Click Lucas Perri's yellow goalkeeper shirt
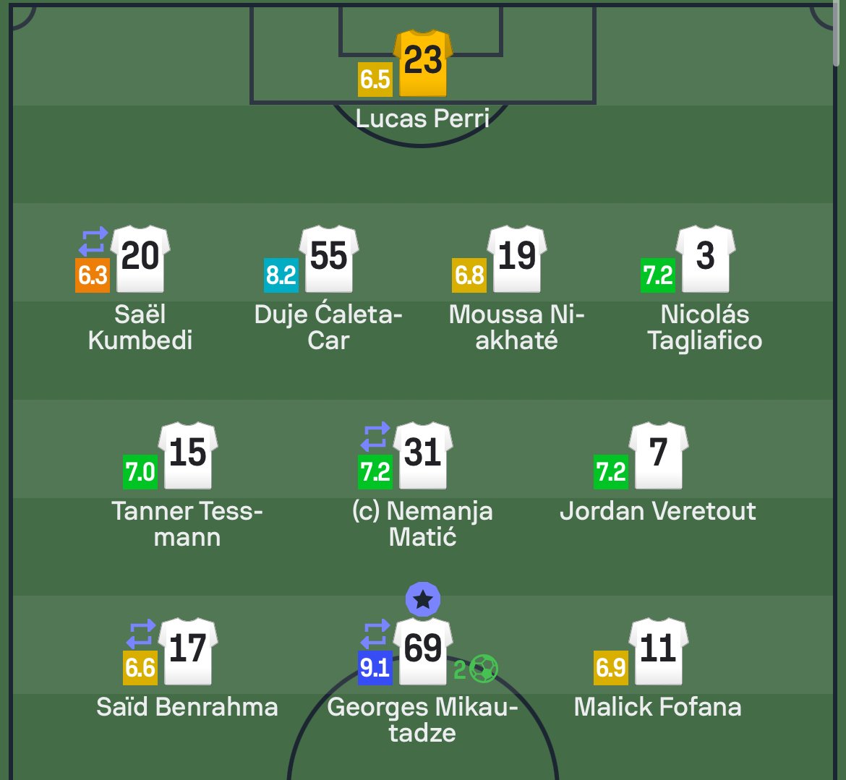This screenshot has width=846, height=780. coord(423,63)
